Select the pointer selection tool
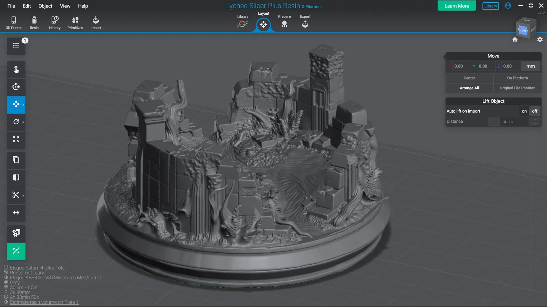Image resolution: width=547 pixels, height=307 pixels. 16,70
